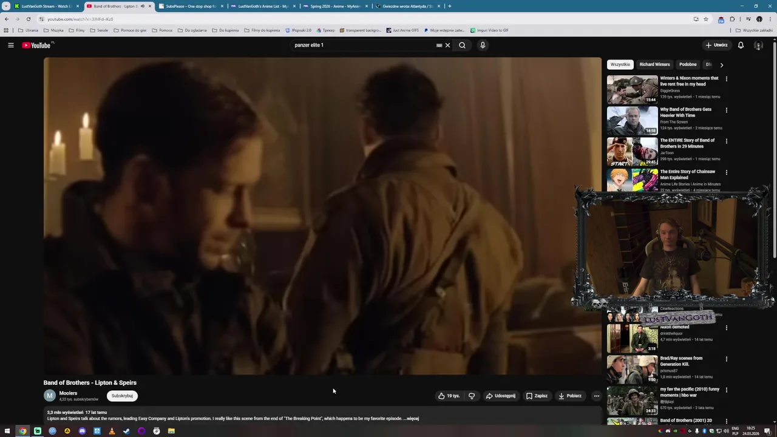Mute the Band of Brothers tab audio

(x=143, y=6)
